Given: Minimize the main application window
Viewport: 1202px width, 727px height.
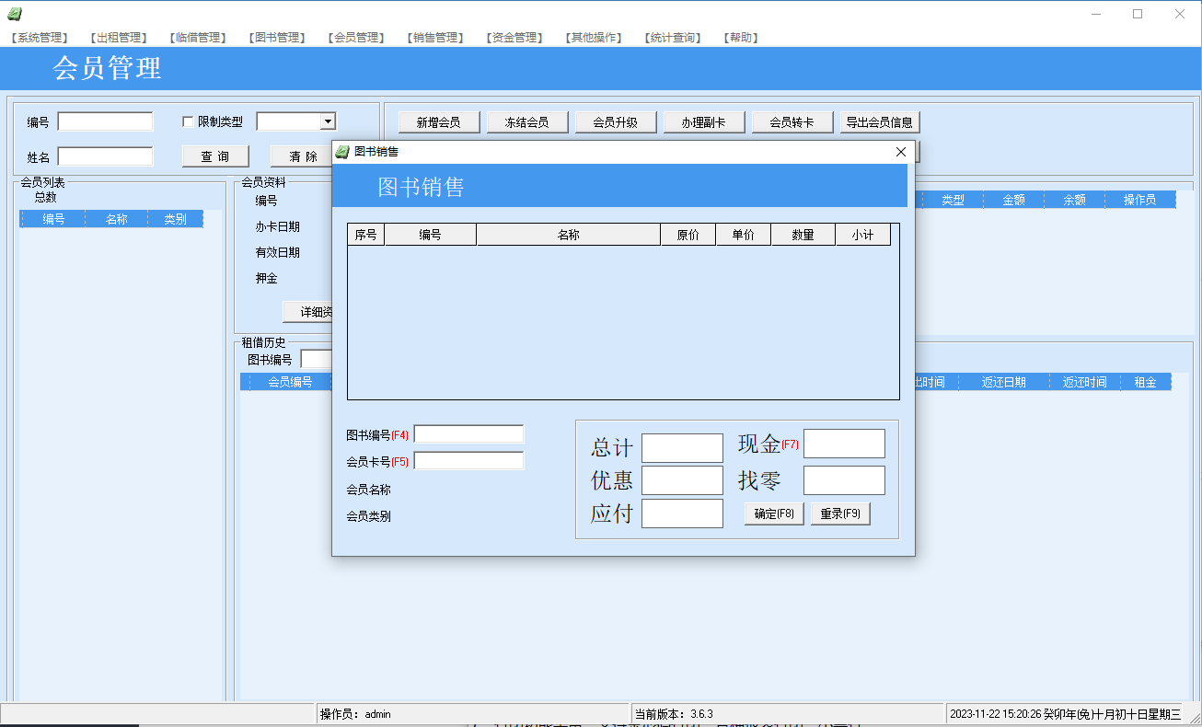Looking at the screenshot, I should point(1095,14).
